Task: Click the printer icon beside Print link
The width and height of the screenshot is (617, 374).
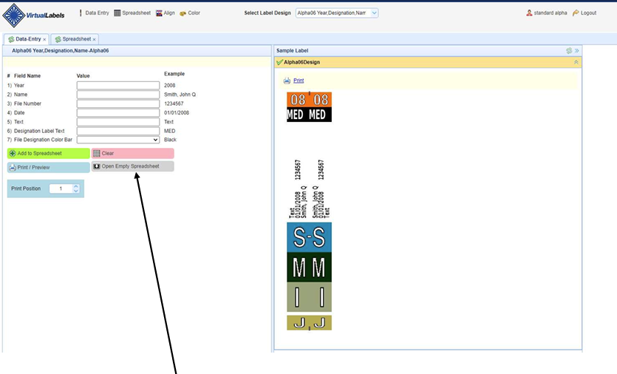Action: pyautogui.click(x=287, y=81)
